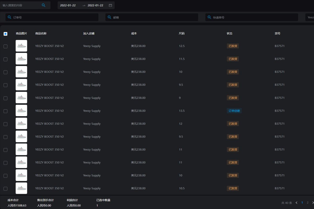Click 已发货 tag in the size 11.5 row
This screenshot has width=314, height=209.
pos(233,59)
